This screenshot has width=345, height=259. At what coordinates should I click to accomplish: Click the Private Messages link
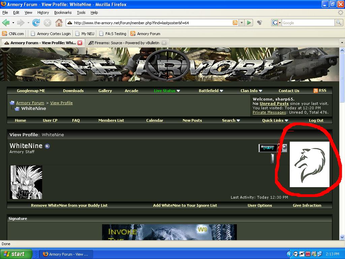tap(269, 112)
